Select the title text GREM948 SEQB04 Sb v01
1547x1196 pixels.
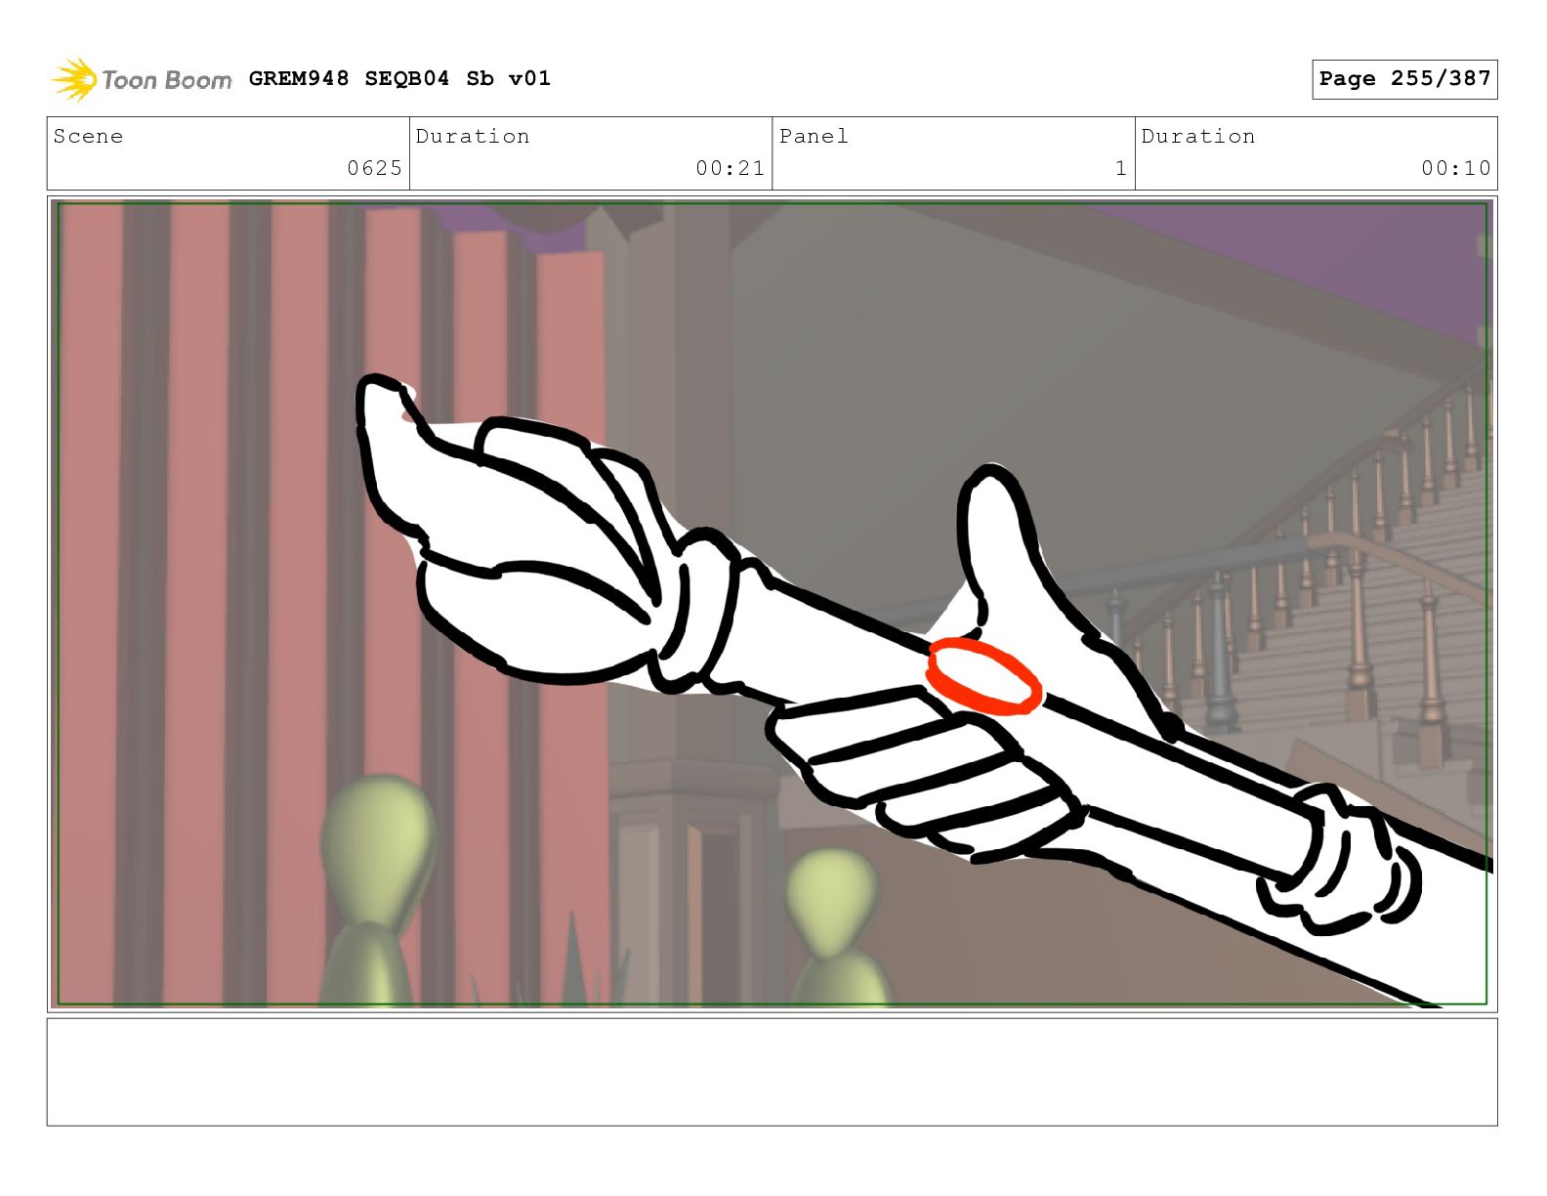pos(399,78)
